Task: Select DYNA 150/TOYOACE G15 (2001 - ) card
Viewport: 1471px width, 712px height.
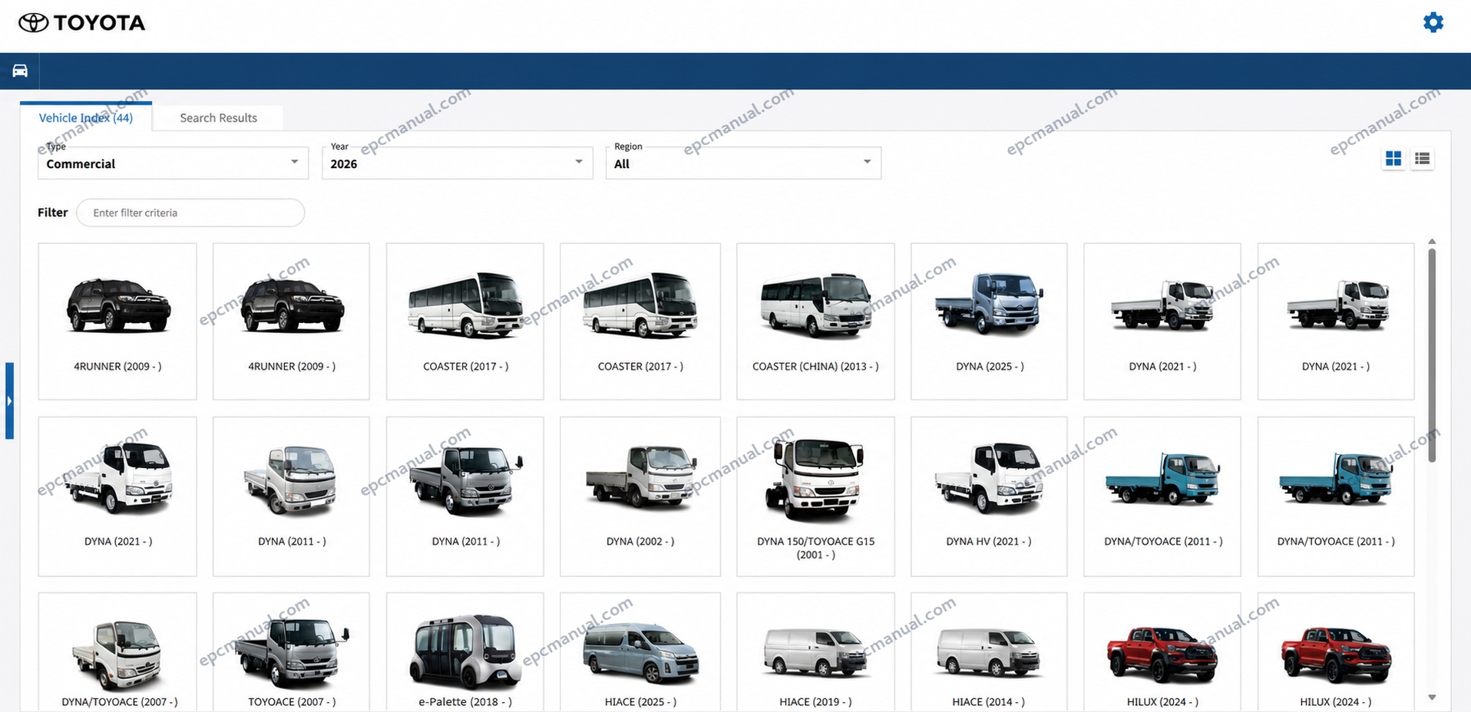Action: tap(815, 496)
